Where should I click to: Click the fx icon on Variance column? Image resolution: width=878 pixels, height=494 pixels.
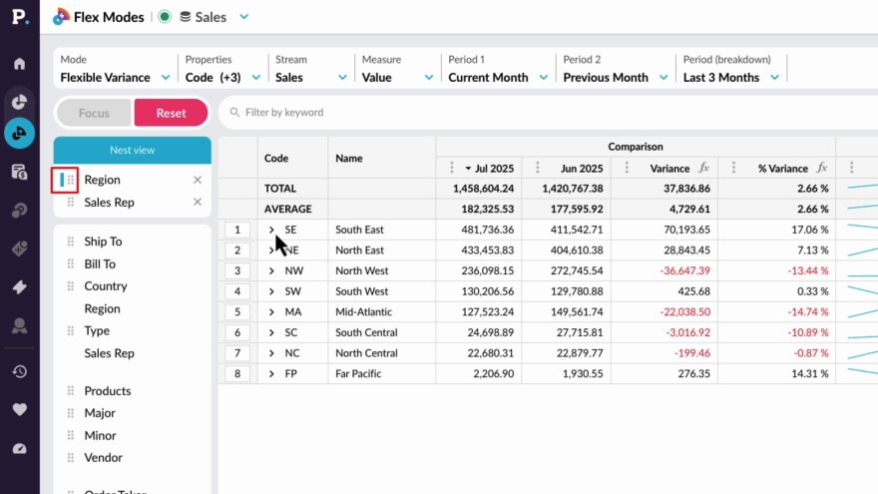point(703,168)
